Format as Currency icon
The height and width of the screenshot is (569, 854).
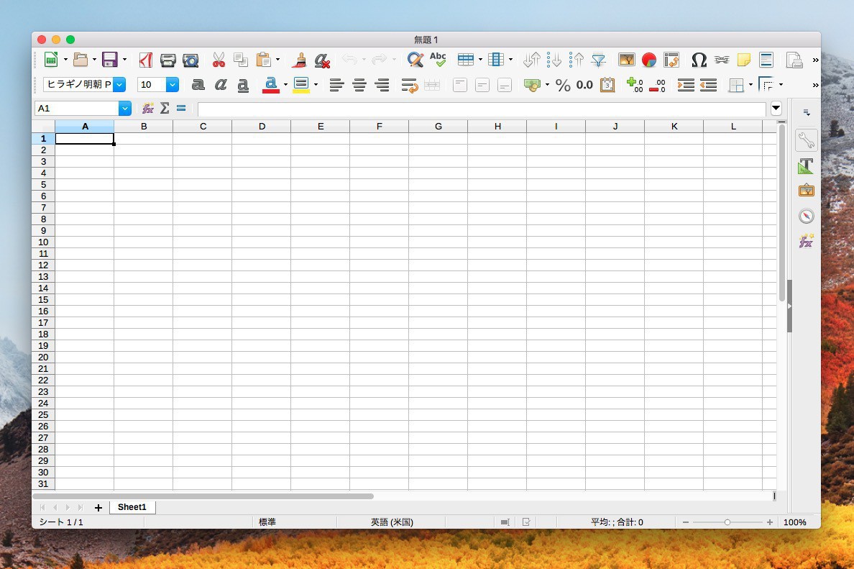pyautogui.click(x=531, y=84)
